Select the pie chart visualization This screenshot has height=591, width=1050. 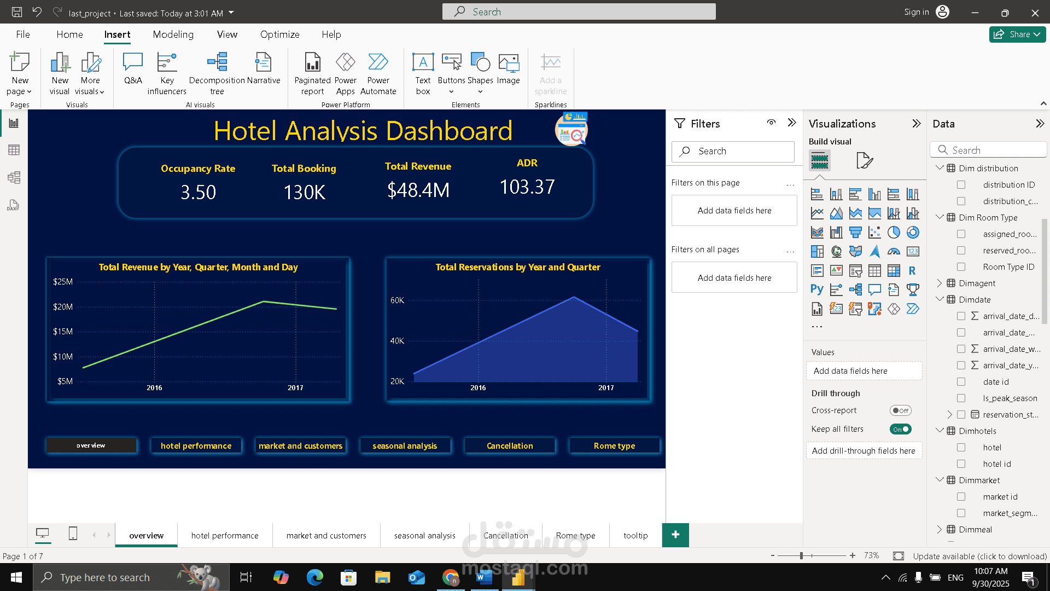tap(894, 233)
